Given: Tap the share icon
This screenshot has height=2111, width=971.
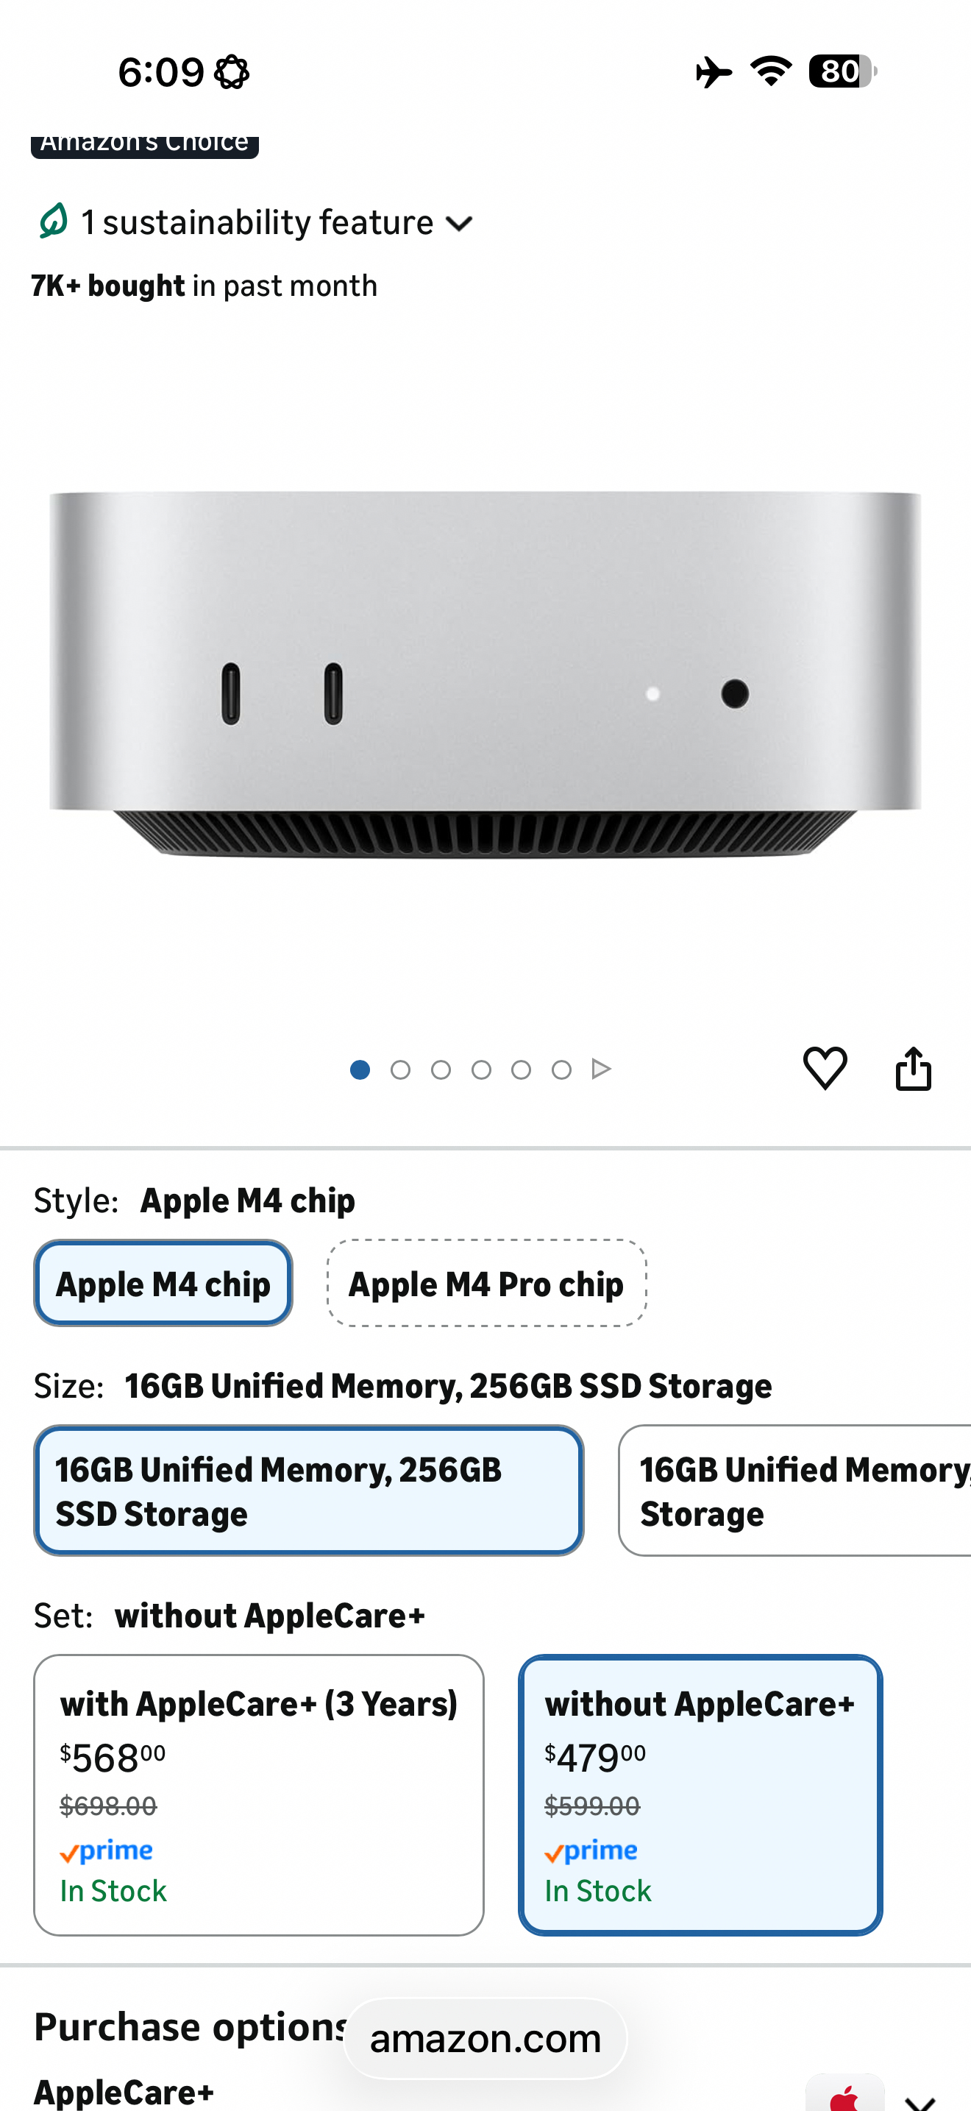Looking at the screenshot, I should coord(913,1069).
